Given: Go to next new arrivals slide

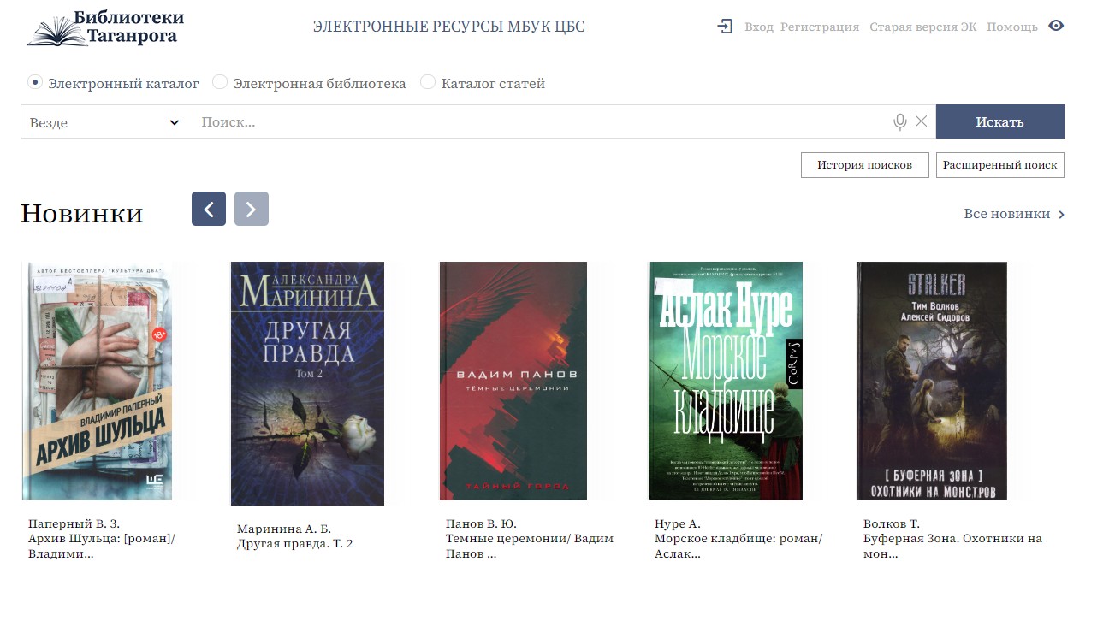Looking at the screenshot, I should pos(252,209).
